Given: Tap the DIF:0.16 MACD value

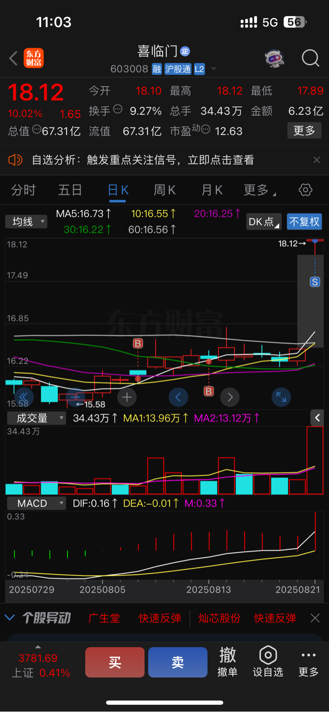Looking at the screenshot, I should tap(95, 503).
